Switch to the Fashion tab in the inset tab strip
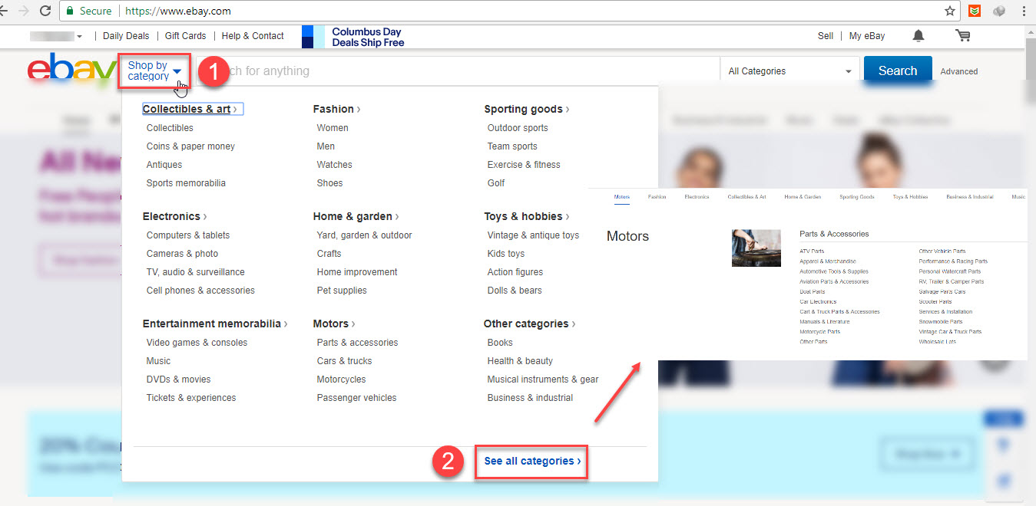 coord(657,197)
